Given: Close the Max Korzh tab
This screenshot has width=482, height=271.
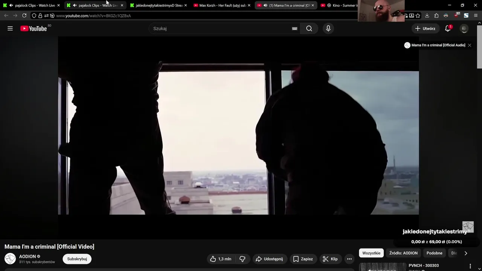Looking at the screenshot, I should 249,5.
